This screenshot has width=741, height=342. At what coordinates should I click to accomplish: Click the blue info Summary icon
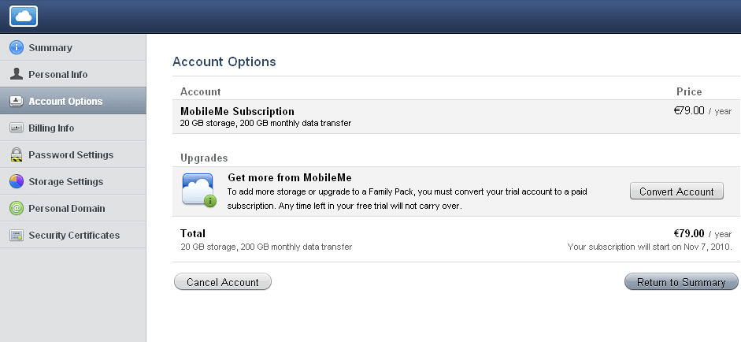point(17,47)
